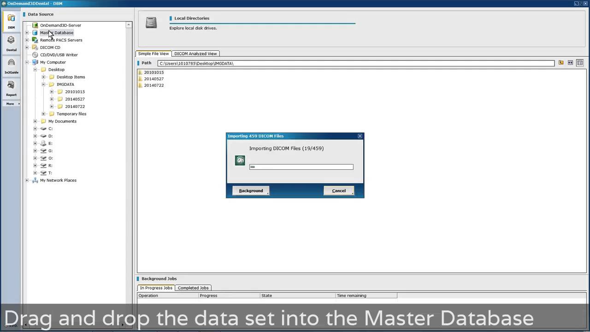Sort by Time remaining column header
Screen dimensions: 590x332
[366, 296]
